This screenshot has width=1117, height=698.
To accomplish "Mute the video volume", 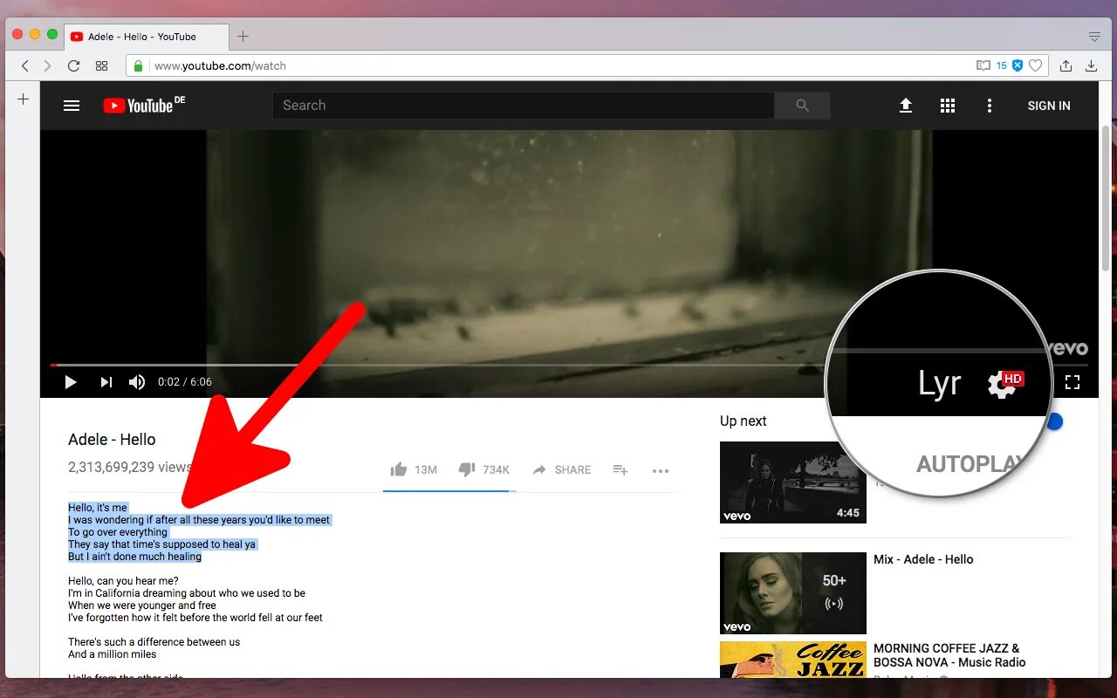I will click(137, 382).
